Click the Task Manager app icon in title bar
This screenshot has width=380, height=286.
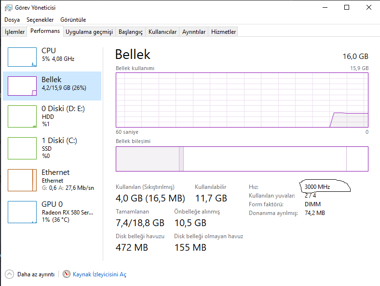(8, 7)
